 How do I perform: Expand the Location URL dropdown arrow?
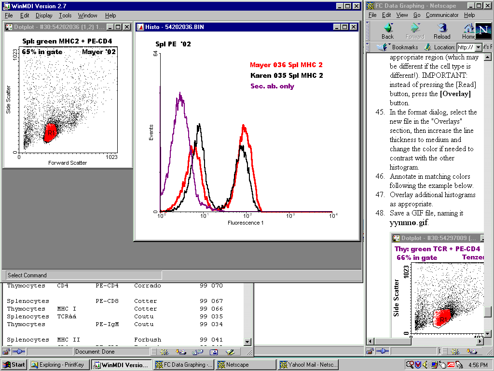click(478, 47)
